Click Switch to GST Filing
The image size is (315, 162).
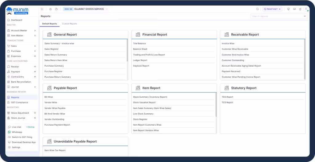22,137
